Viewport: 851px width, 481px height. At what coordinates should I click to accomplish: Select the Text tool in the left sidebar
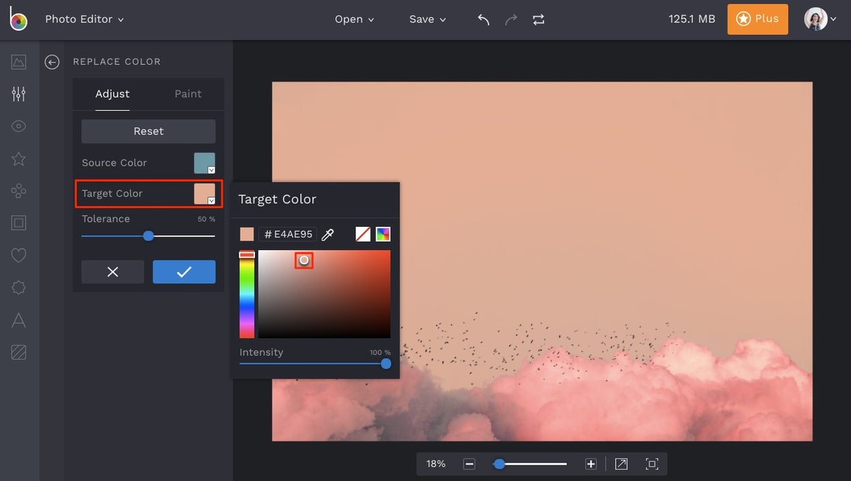coord(18,320)
